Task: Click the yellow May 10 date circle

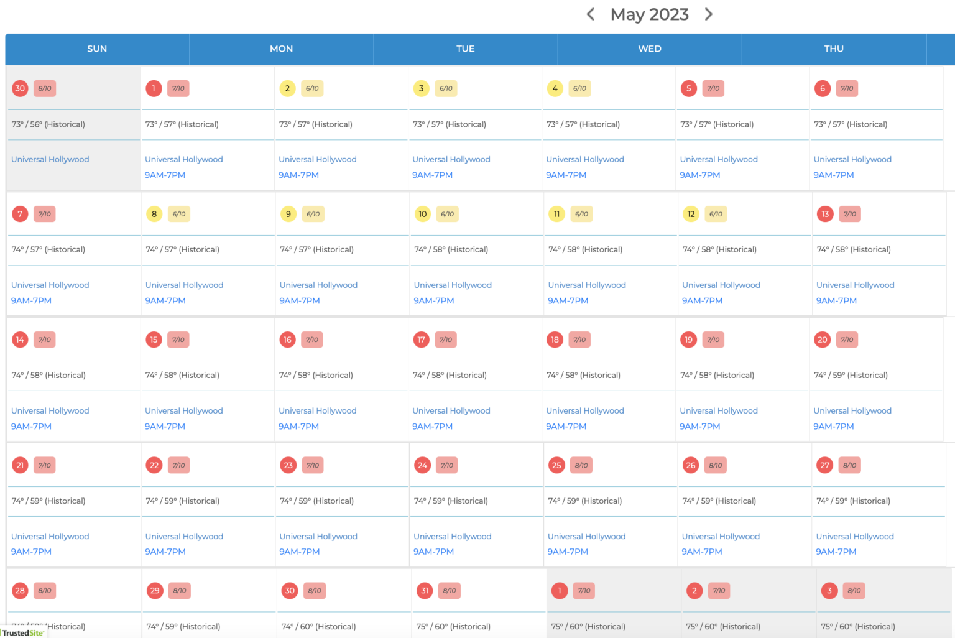Action: (x=422, y=214)
